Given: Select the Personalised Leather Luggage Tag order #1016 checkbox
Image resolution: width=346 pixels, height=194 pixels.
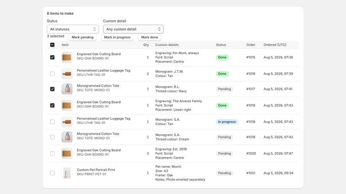Looking at the screenshot, I should point(52,74).
